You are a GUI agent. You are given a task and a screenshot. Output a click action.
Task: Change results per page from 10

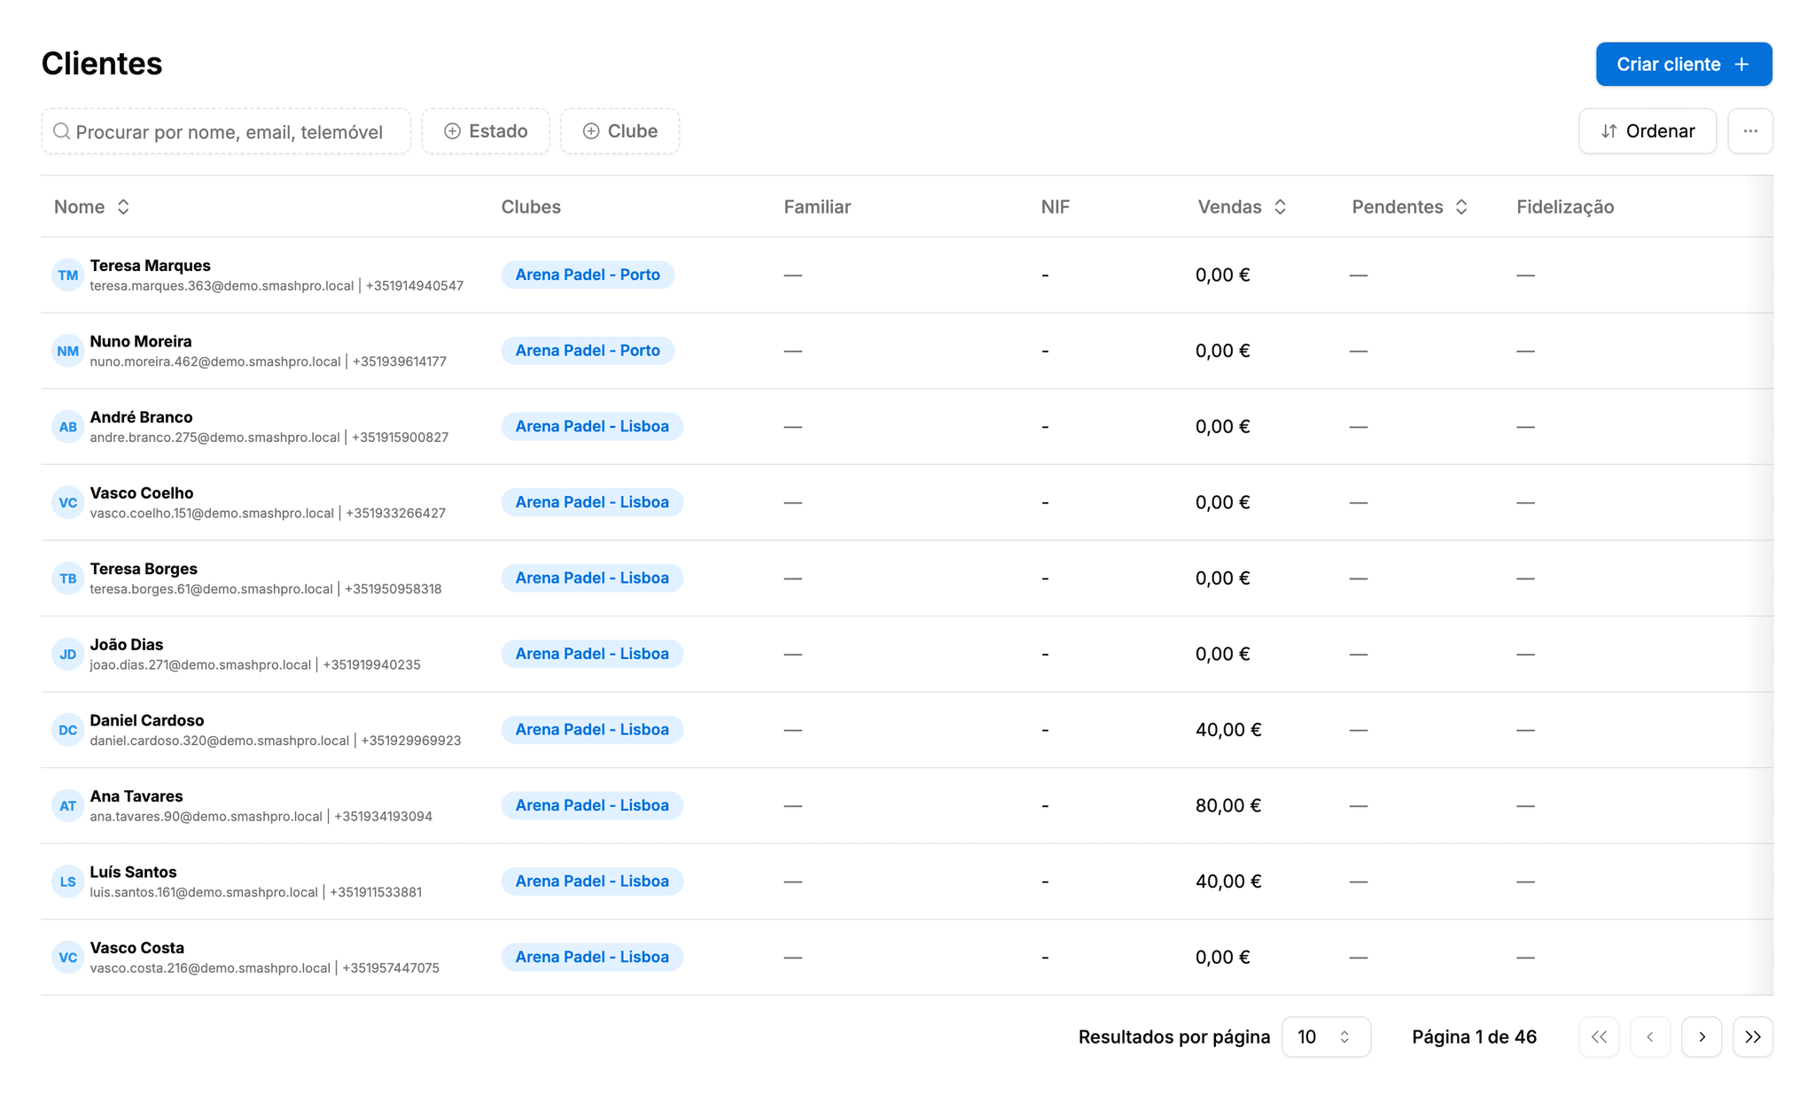(x=1326, y=1036)
